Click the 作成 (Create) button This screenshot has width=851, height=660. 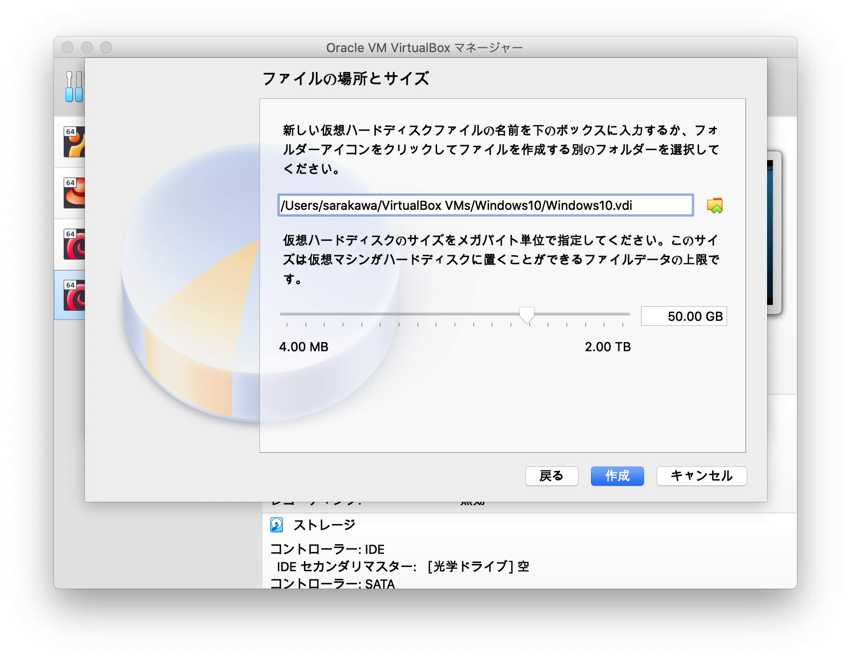(x=617, y=476)
